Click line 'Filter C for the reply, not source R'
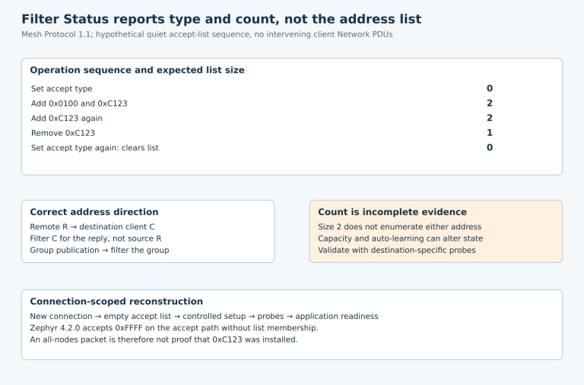The height and width of the screenshot is (385, 584). 96,238
